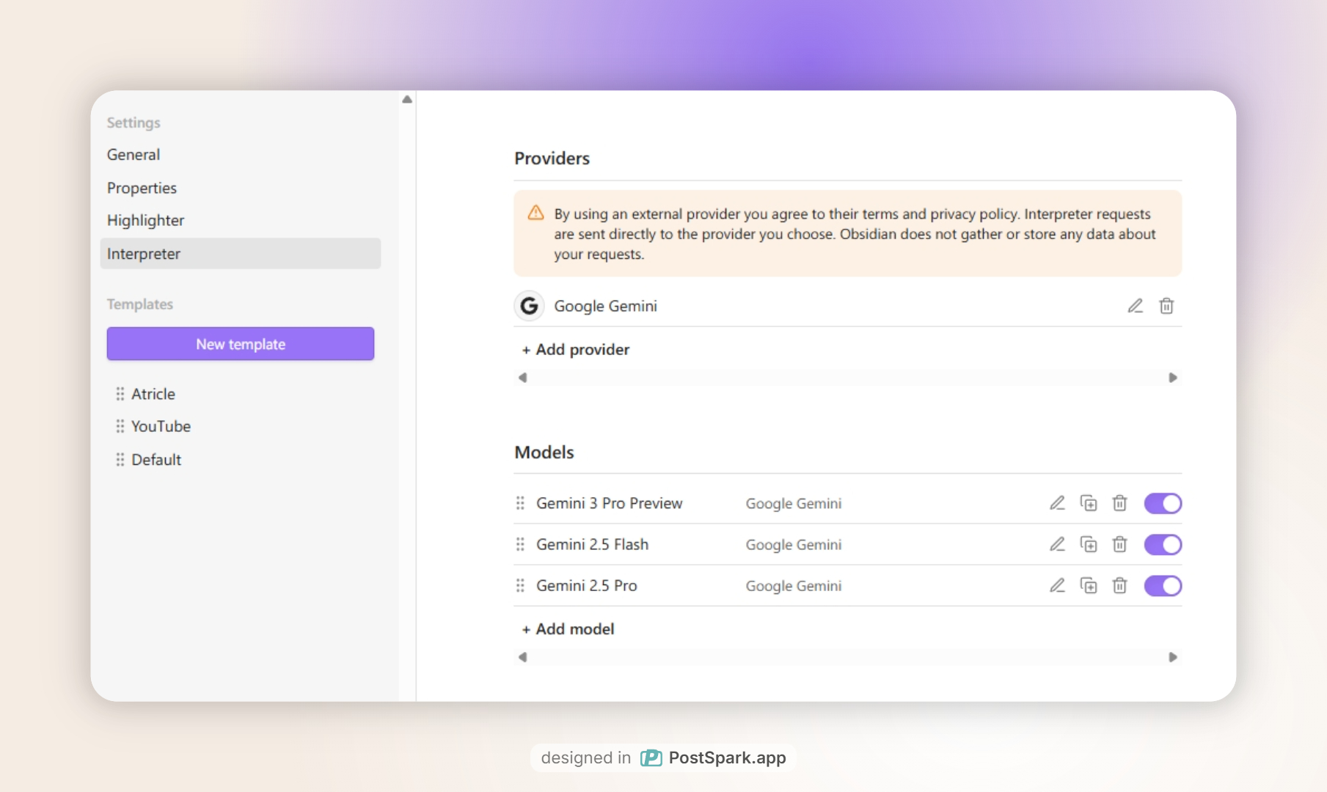1327x792 pixels.
Task: Switch to Highlighter settings
Action: 145,220
